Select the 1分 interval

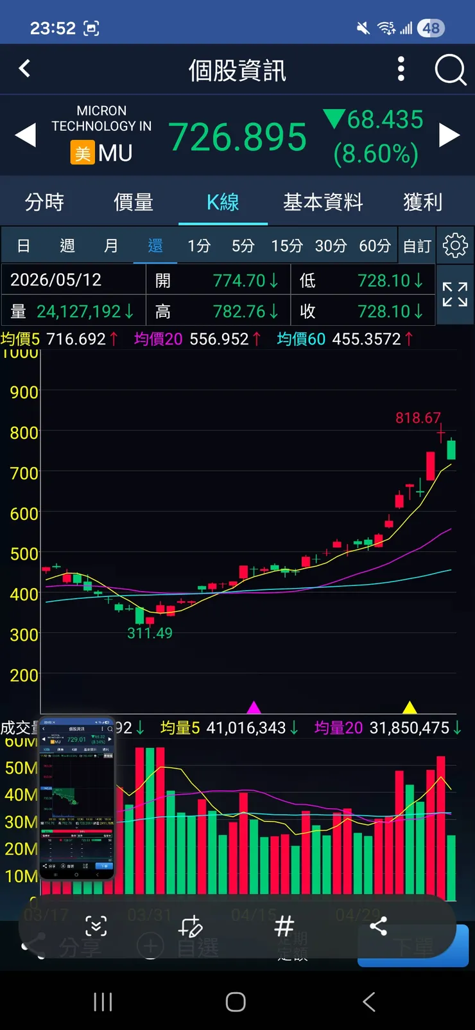[199, 245]
